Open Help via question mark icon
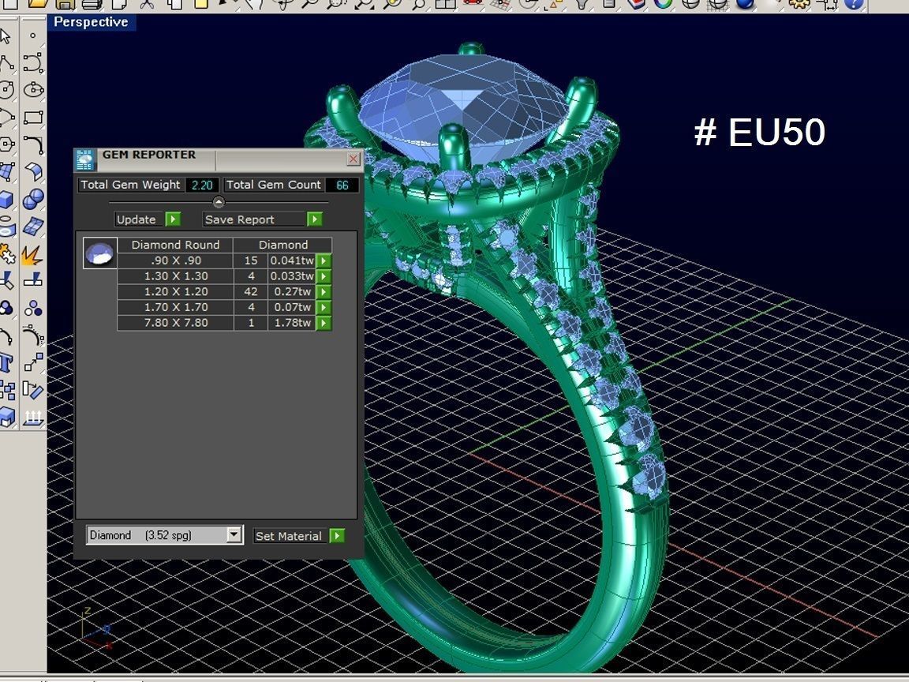This screenshot has height=682, width=909. point(853,4)
